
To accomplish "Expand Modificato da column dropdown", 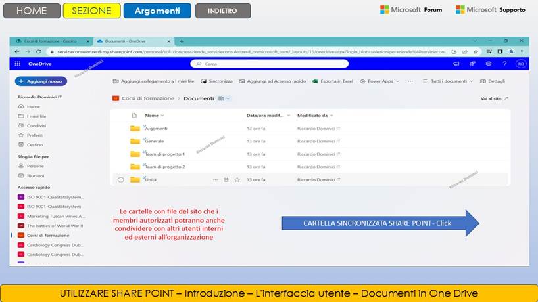I will (x=331, y=116).
